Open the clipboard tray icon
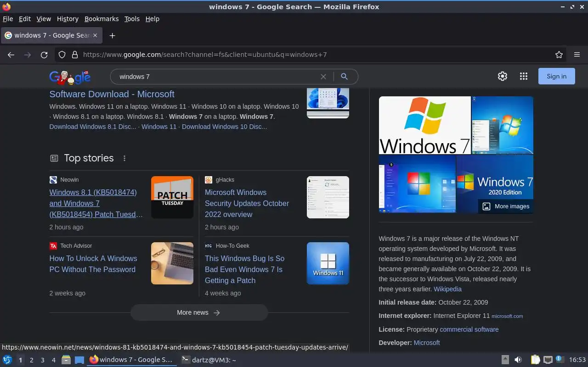588x367 pixels. (535, 360)
